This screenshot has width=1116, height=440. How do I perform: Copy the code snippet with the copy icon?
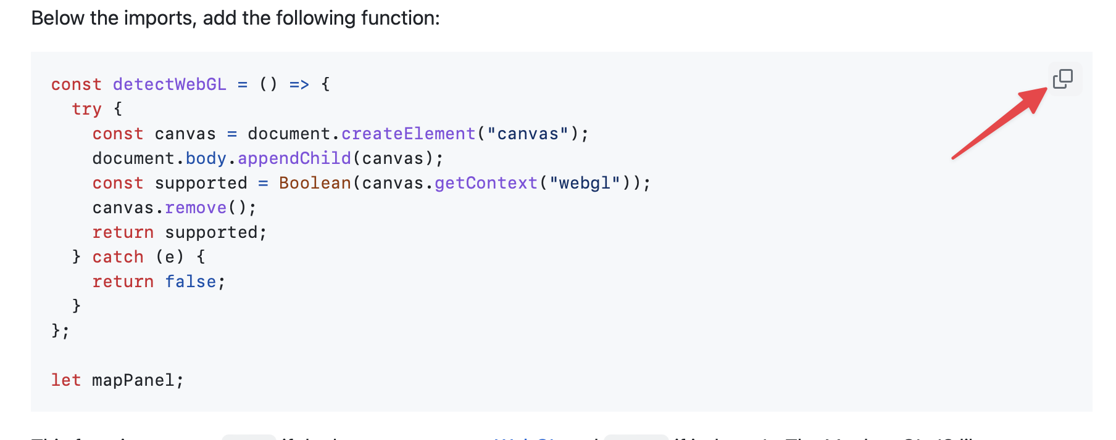pos(1062,79)
